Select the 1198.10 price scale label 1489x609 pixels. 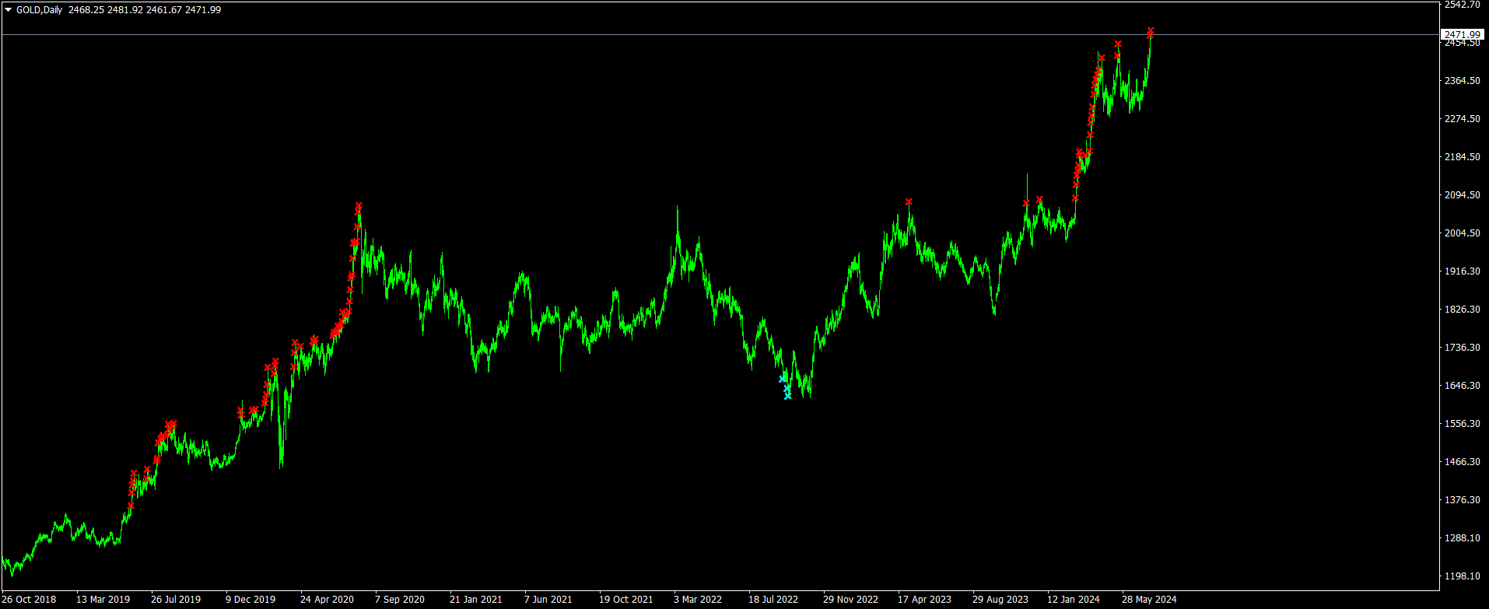(1463, 576)
